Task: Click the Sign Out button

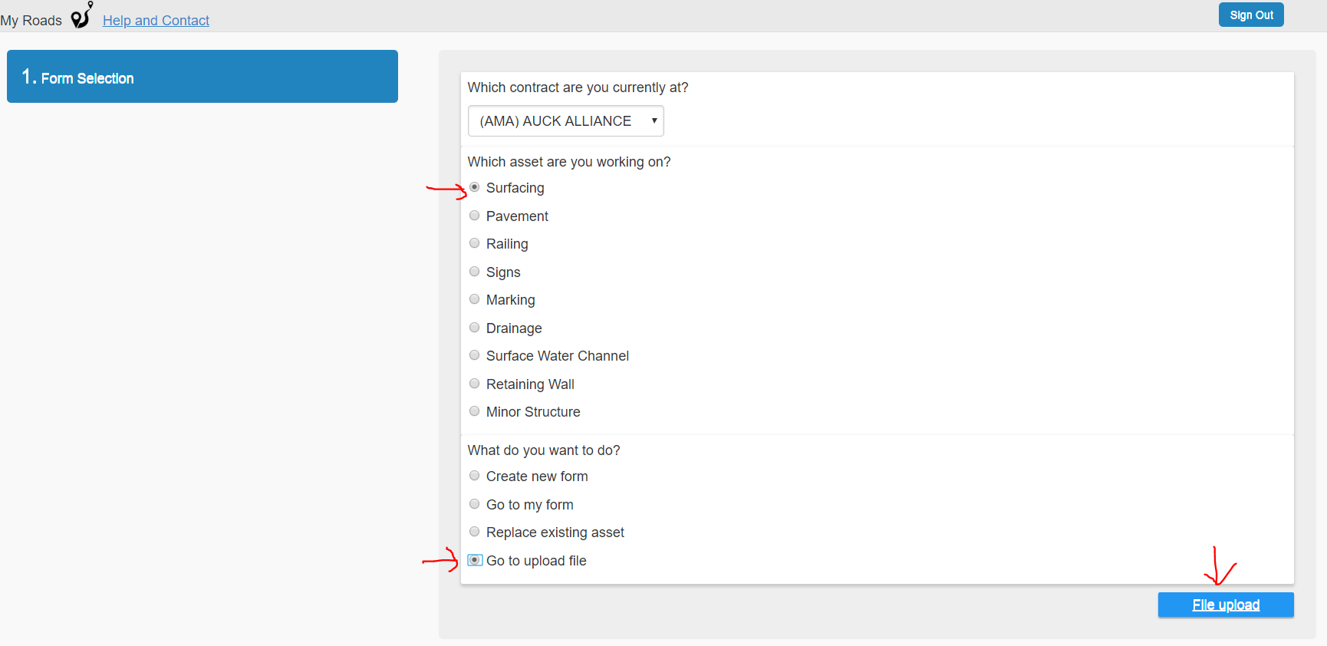Action: (1250, 15)
